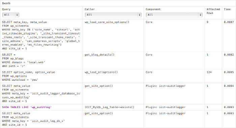Viewport: 236px width, 128px height.
Task: Click the $wpdb section heading
Action: tap(6, 3)
